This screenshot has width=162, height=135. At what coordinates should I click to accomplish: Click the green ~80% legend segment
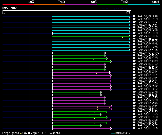112,5
